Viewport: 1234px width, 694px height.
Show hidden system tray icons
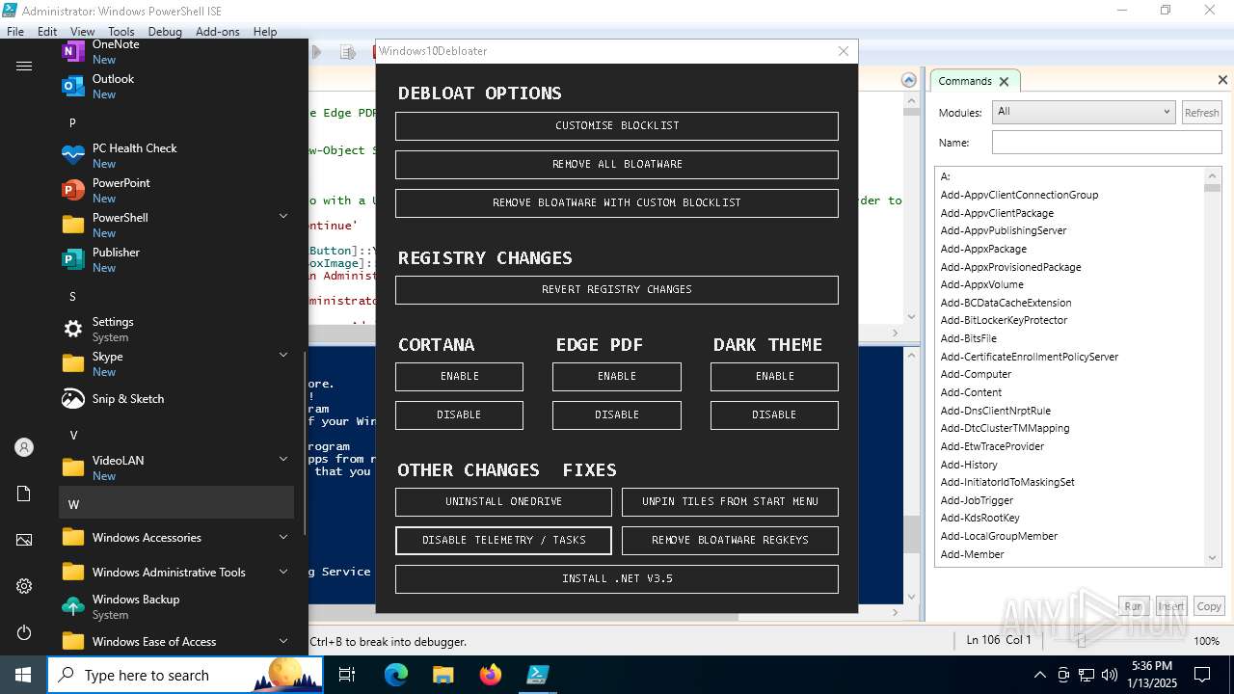(x=1039, y=675)
